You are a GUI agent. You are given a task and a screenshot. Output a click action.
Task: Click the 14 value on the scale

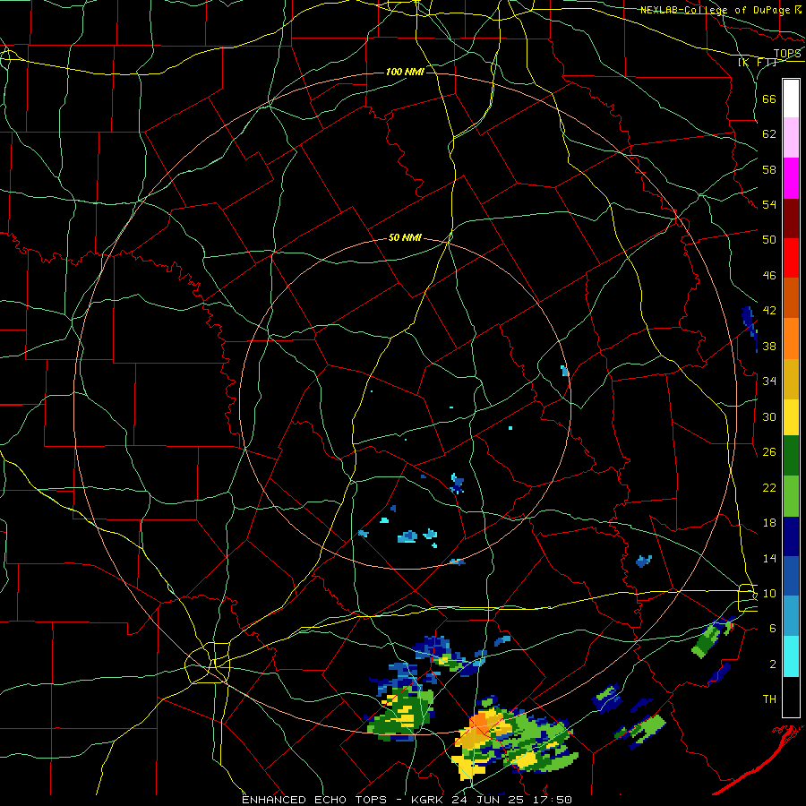769,558
